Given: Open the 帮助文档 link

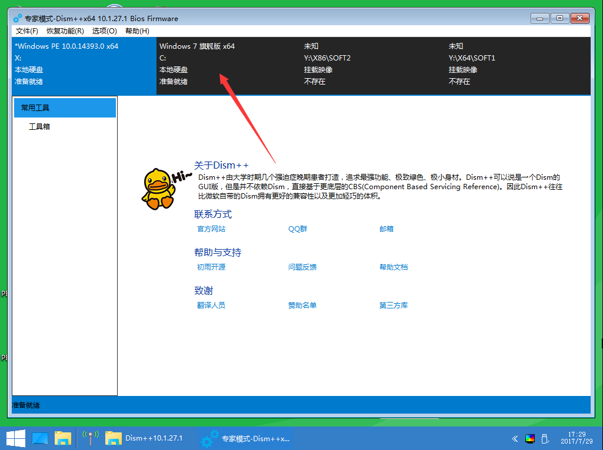Looking at the screenshot, I should [394, 267].
